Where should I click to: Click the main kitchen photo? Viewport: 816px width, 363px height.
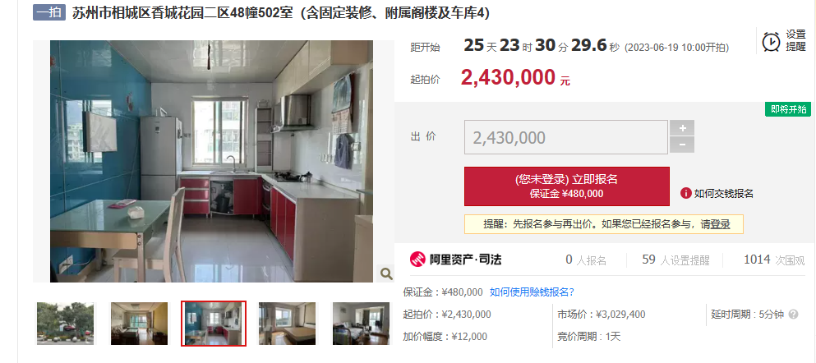(211, 161)
